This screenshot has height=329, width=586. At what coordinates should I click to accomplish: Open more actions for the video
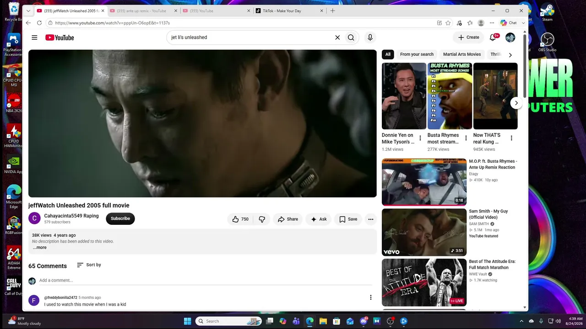pyautogui.click(x=371, y=219)
